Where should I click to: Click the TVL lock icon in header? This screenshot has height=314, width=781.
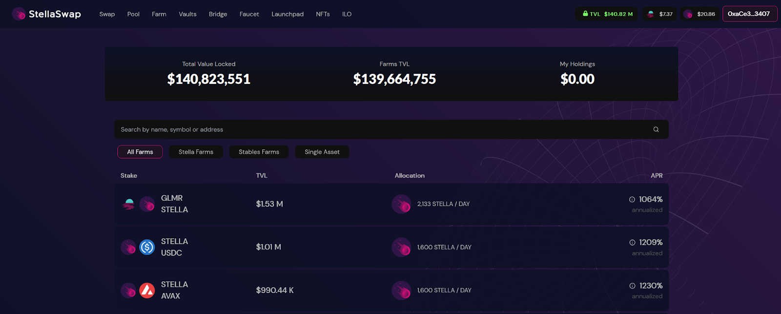(585, 14)
